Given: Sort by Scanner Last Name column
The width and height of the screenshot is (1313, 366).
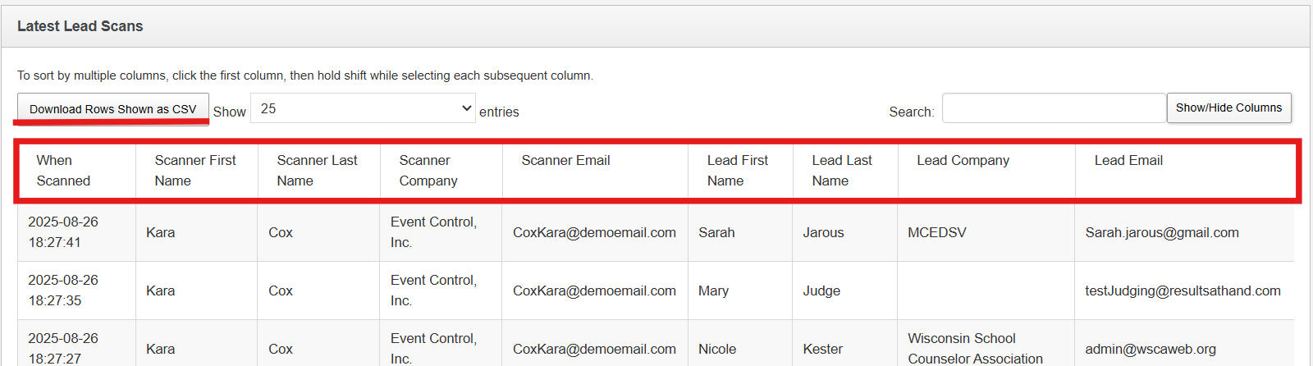Looking at the screenshot, I should tap(317, 171).
